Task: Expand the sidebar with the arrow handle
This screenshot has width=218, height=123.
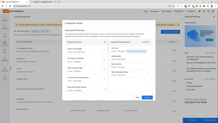Action: [x=11, y=69]
